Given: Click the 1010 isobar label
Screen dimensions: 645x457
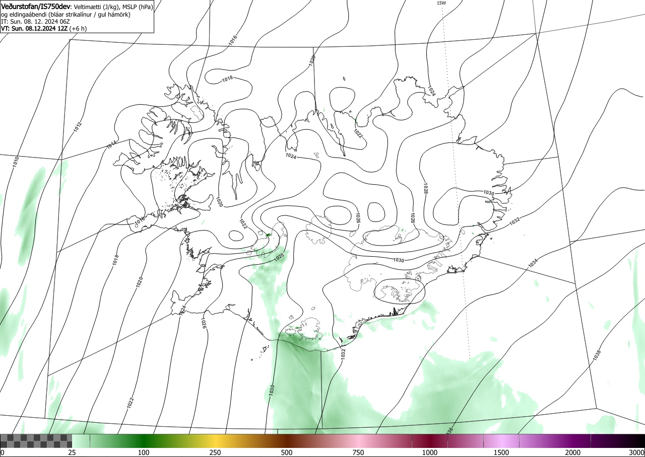Looking at the screenshot, I should click(16, 161).
